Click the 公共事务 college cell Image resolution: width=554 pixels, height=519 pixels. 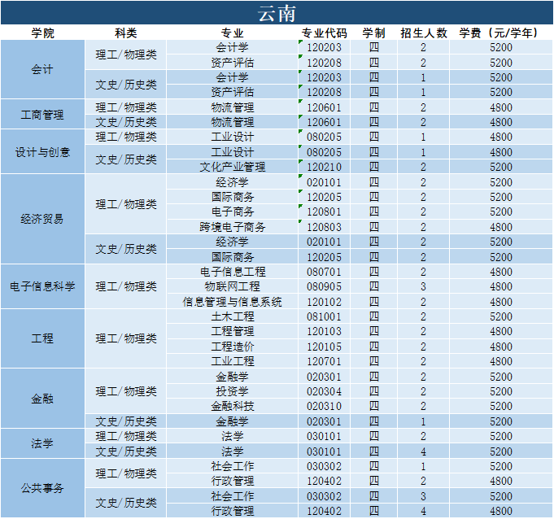click(x=42, y=488)
